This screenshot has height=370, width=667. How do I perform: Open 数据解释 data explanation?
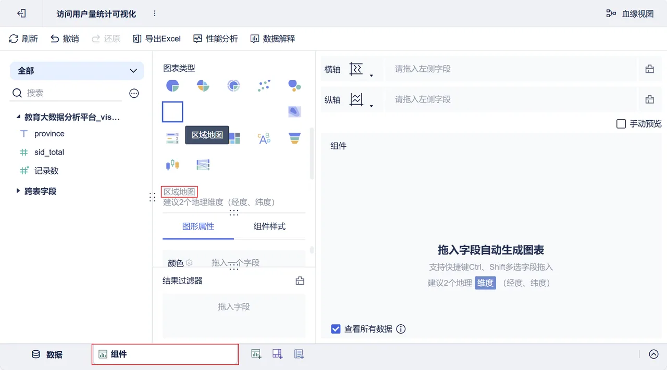point(273,39)
